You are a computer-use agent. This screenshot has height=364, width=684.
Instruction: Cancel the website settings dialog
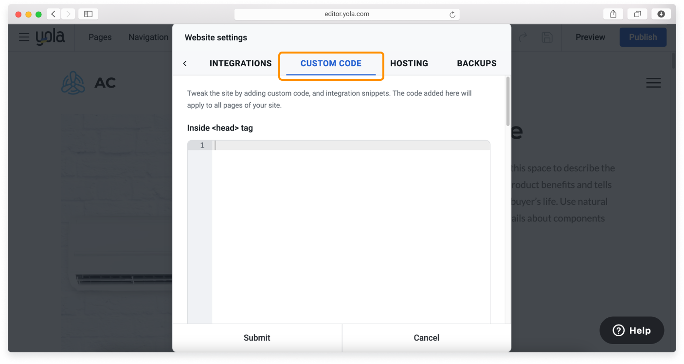click(427, 337)
